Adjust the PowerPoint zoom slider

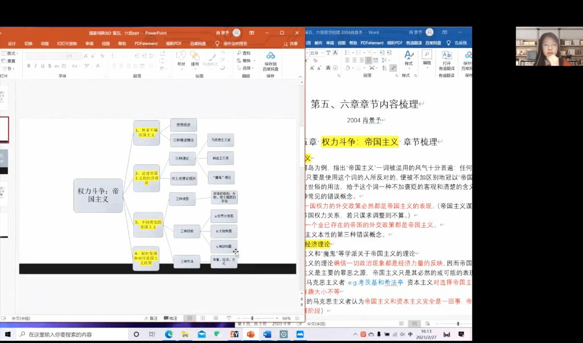[253, 318]
